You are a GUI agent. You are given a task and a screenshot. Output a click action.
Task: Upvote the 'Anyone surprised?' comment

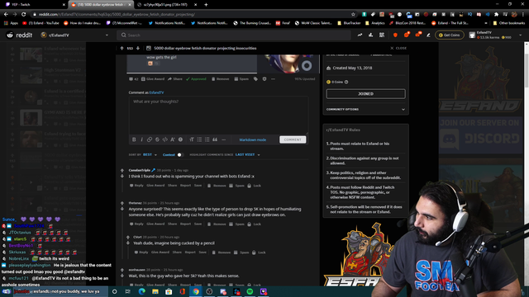[122, 203]
